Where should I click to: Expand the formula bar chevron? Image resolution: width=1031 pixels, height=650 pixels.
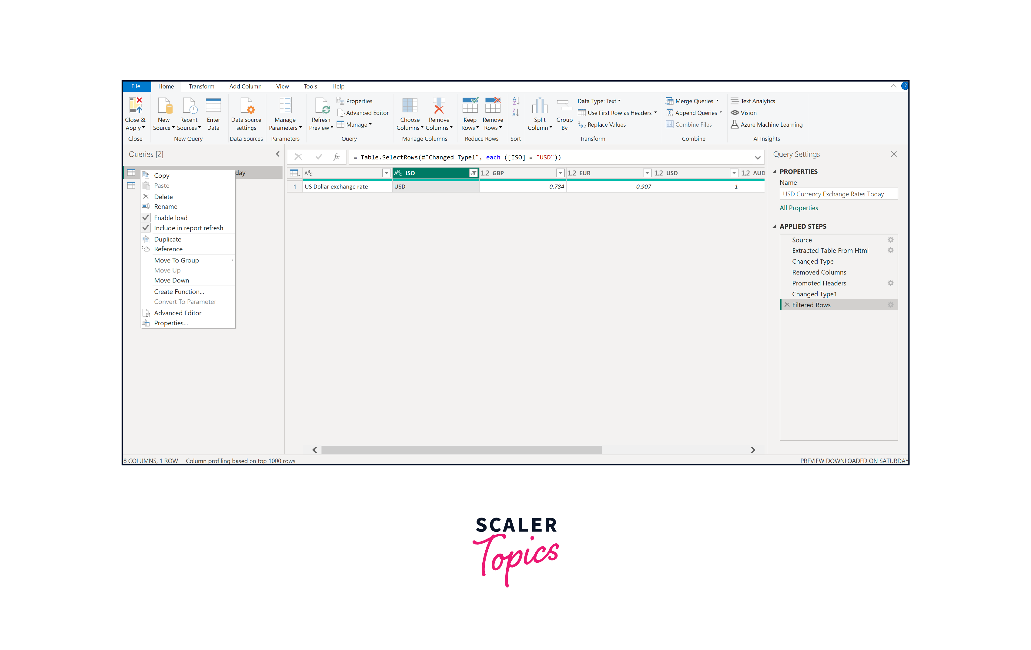757,158
